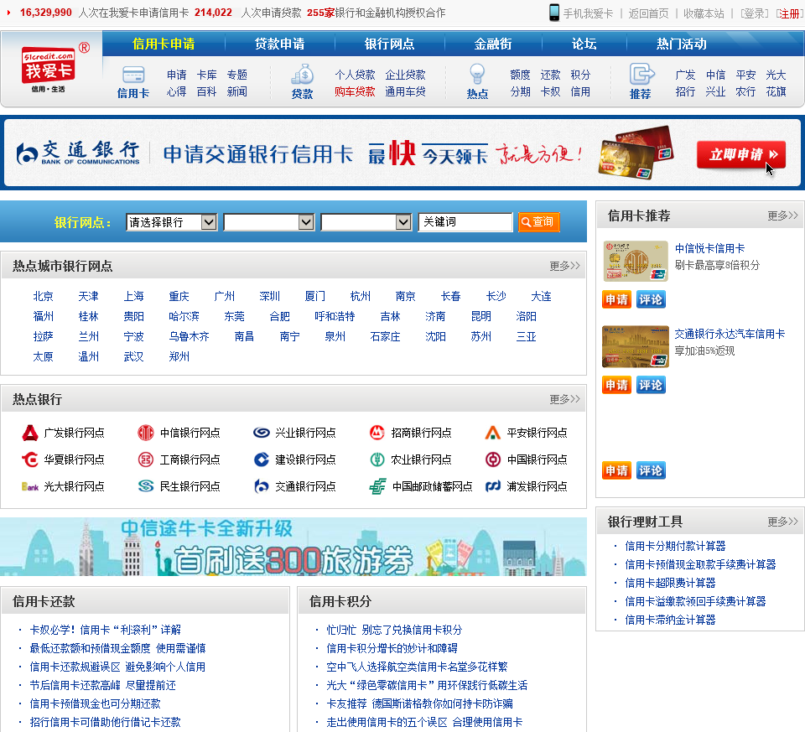Click the 交通银行网点 logo icon
This screenshot has height=732, width=805.
262,486
